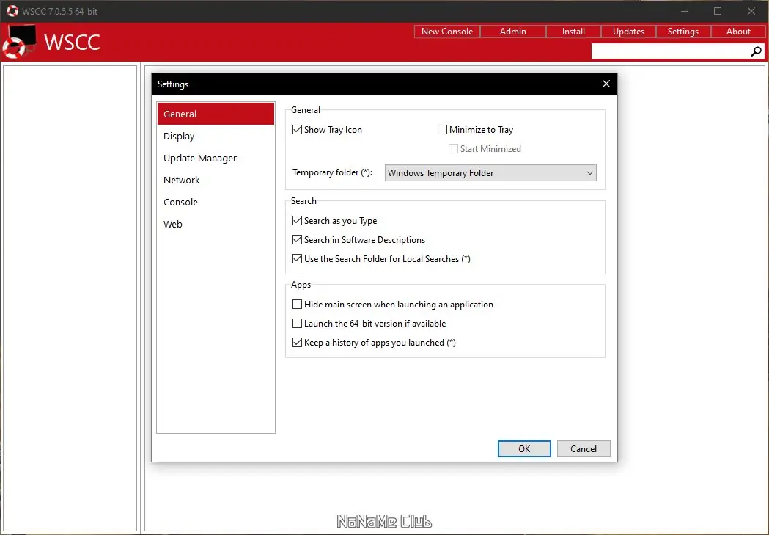Click the search magnifier icon

click(x=756, y=51)
